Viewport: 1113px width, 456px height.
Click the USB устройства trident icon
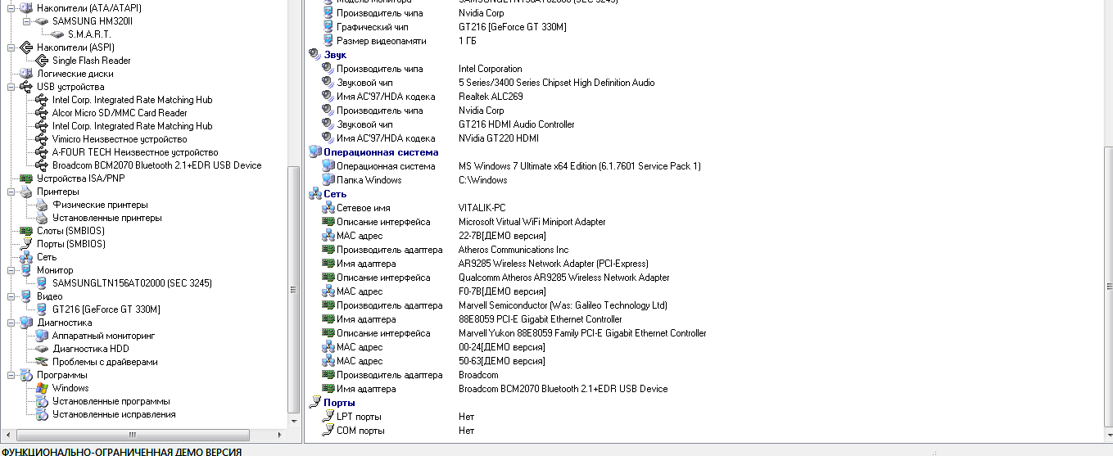point(26,87)
